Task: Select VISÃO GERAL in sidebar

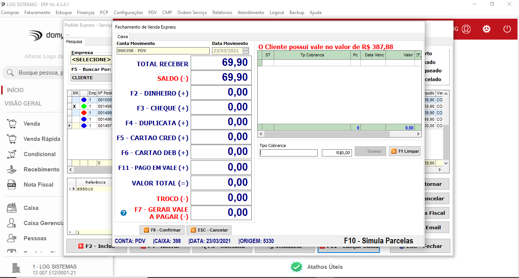Action: point(23,104)
